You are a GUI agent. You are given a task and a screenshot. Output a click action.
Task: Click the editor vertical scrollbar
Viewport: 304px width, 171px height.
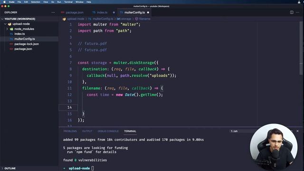pos(301,48)
